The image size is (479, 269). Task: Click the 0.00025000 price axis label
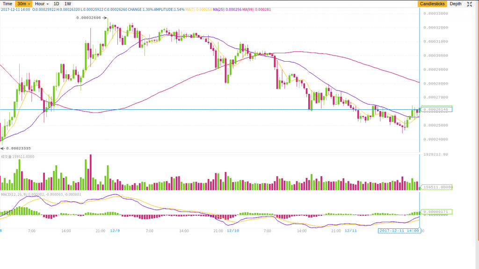(435, 125)
